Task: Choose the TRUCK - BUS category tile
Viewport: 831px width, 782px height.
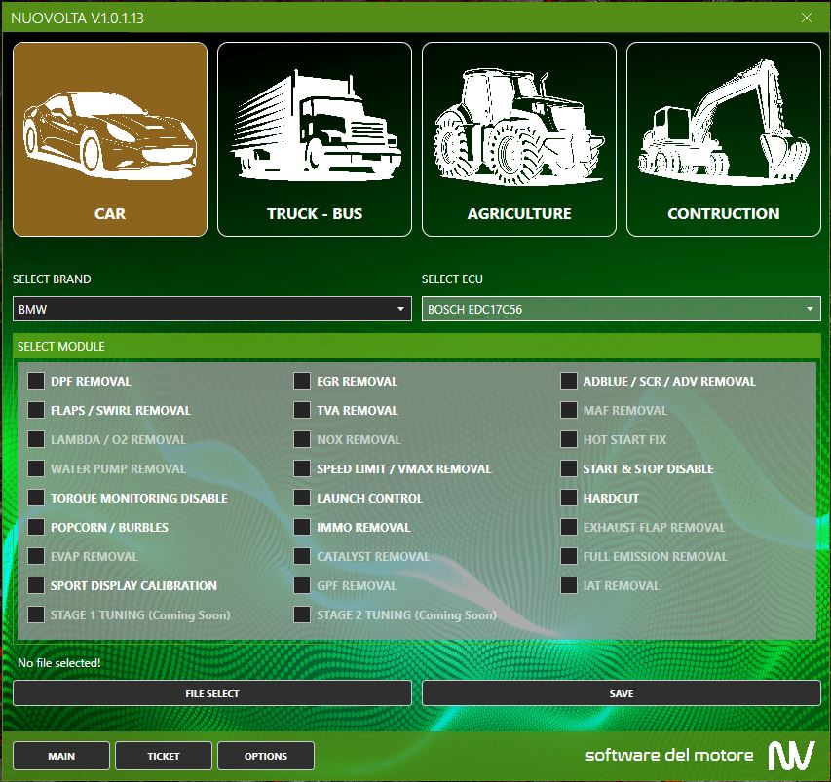Action: coord(315,139)
